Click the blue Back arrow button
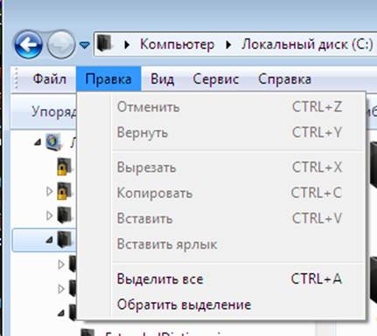This screenshot has height=336, width=377. point(28,45)
